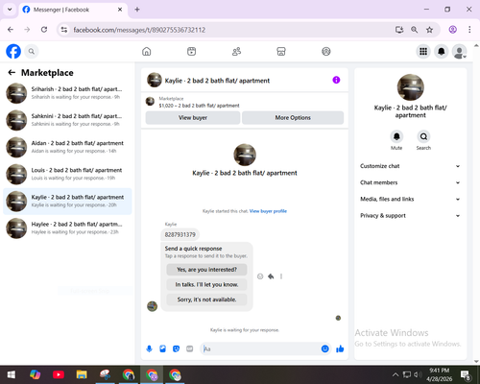Open more options dots beside message
The height and width of the screenshot is (384, 480).
tap(281, 276)
